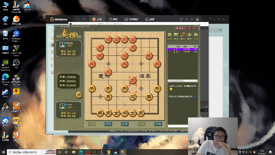Click the wide button beside the game window minimize

[x=181, y=28]
